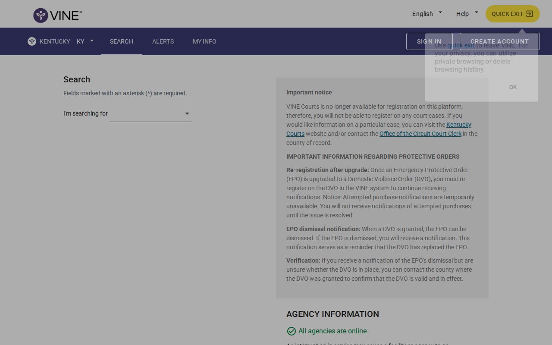
Task: Open the Alerts tab
Action: 163,41
